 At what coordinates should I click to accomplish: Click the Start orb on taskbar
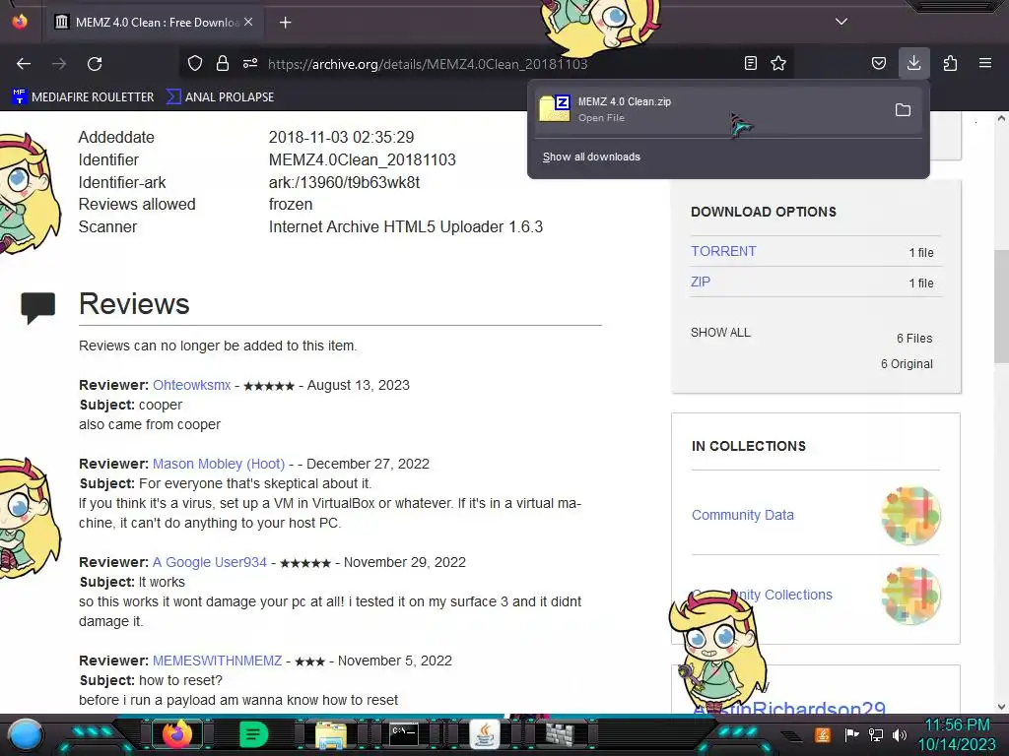pyautogui.click(x=26, y=734)
